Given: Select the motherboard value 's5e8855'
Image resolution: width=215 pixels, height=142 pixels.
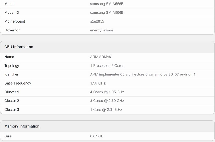Looking at the screenshot, I should click(97, 21).
